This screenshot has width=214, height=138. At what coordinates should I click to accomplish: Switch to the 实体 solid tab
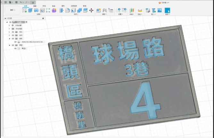26,6
